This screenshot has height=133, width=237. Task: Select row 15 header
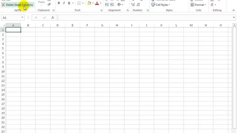[x=3, y=95]
